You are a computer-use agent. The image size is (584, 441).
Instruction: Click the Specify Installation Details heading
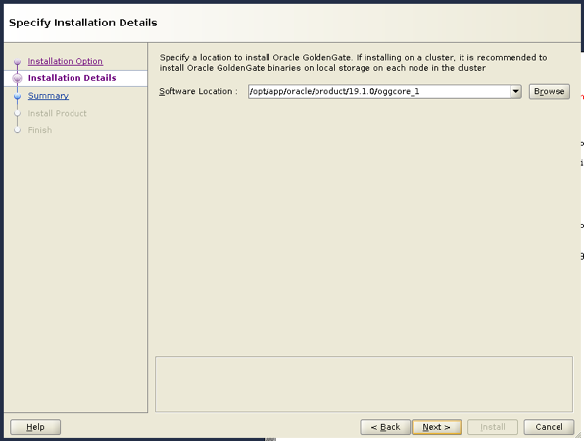82,23
